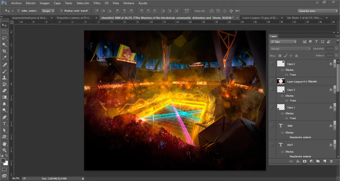Select the Move tool

[x=4, y=25]
